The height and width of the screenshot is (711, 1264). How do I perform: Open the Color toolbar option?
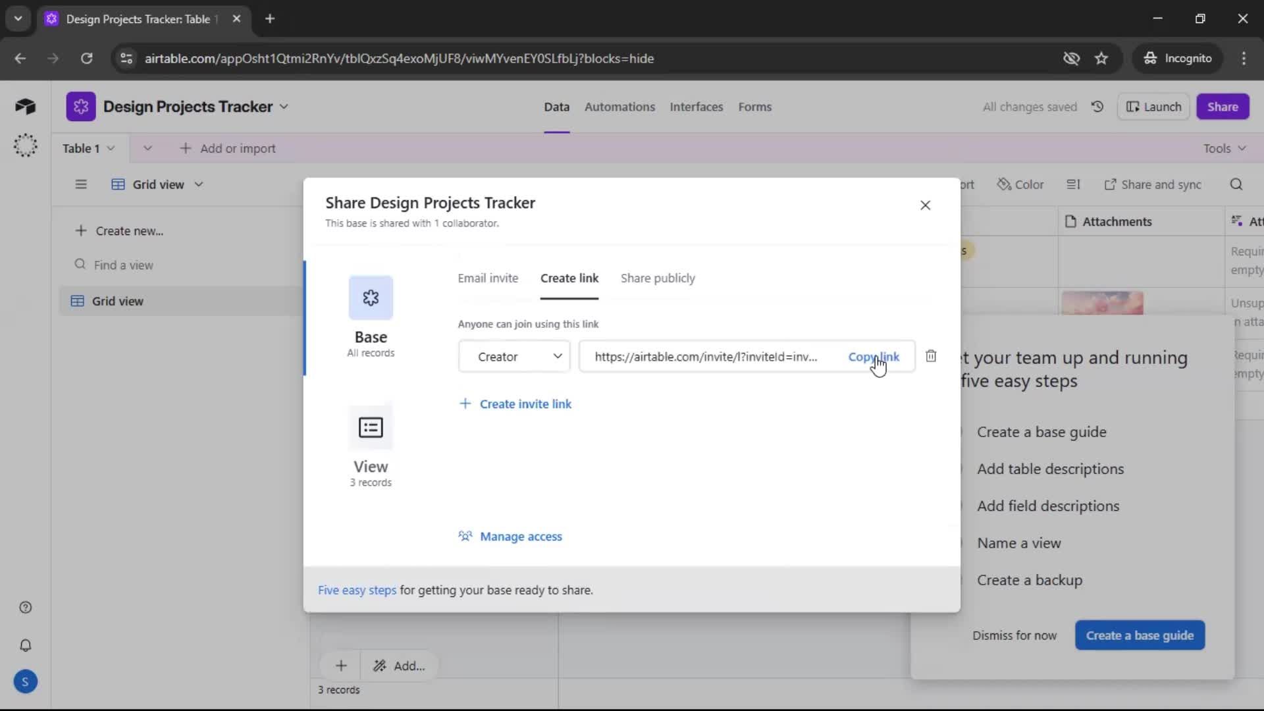point(1020,184)
